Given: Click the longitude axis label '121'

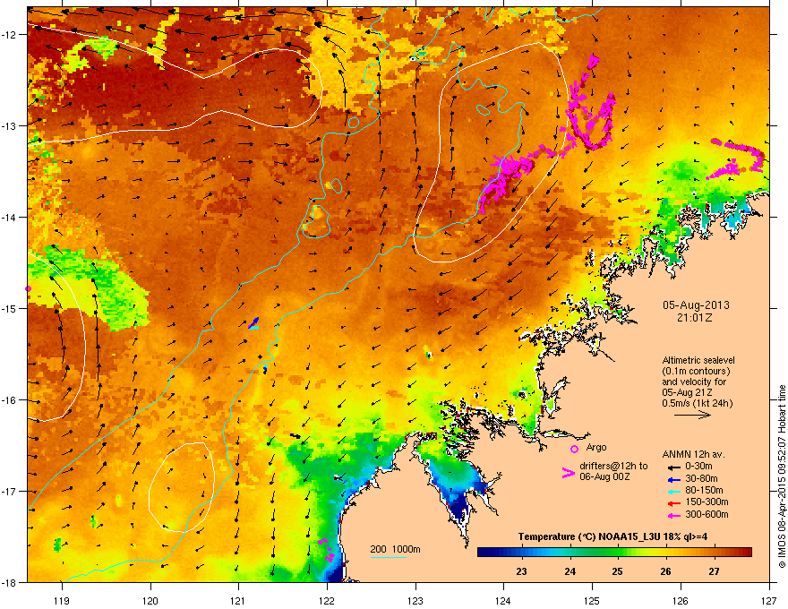Looking at the screenshot, I should 238,600.
